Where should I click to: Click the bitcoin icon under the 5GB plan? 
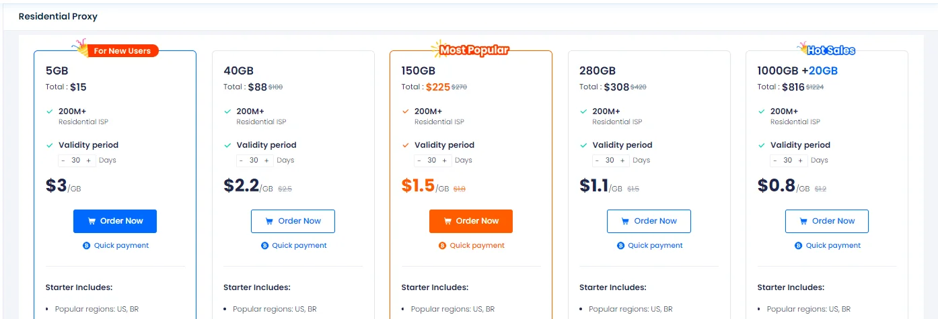pos(86,246)
